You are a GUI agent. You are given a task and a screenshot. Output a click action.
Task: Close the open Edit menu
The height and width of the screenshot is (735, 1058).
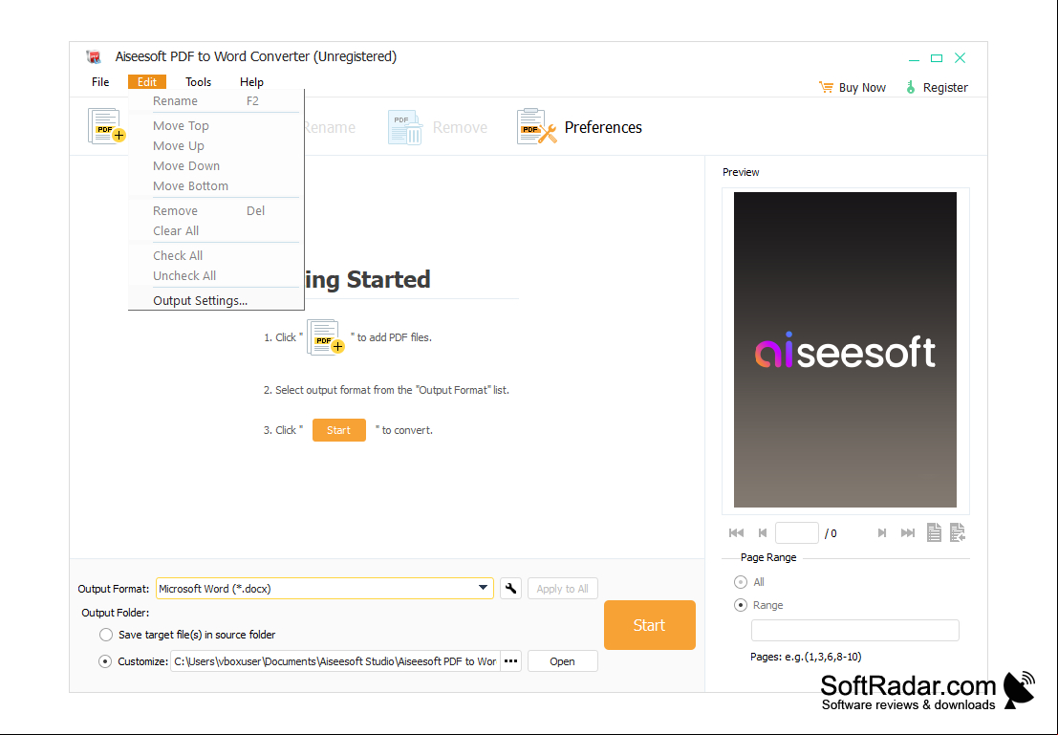click(x=147, y=81)
